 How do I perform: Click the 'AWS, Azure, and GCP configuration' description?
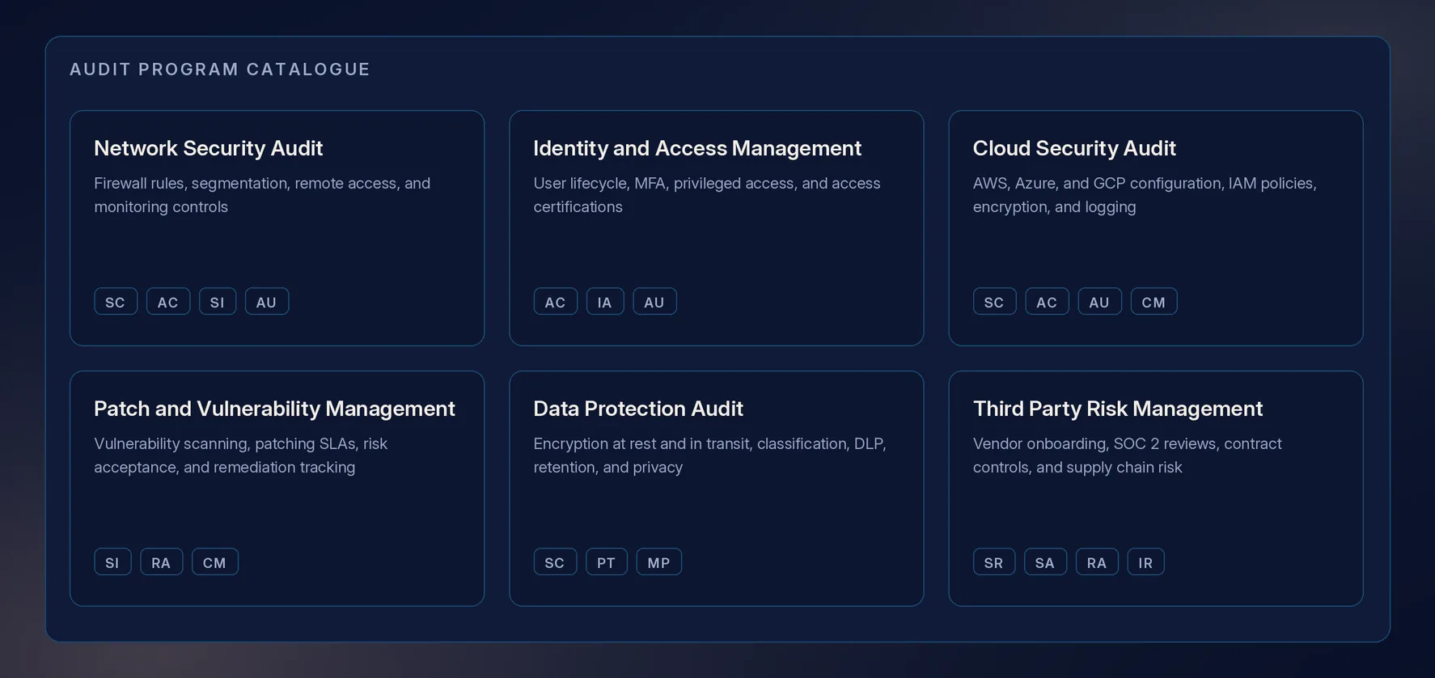pos(1145,195)
